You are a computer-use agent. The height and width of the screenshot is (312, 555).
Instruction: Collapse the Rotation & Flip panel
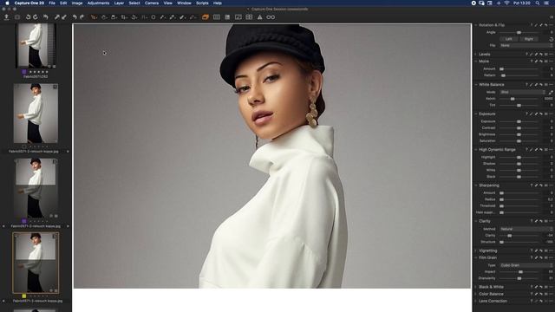pyautogui.click(x=476, y=25)
